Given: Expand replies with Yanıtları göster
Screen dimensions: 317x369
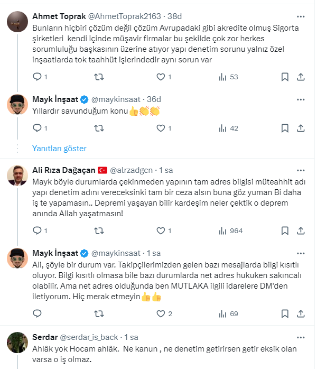Looking at the screenshot, I should tap(60, 149).
